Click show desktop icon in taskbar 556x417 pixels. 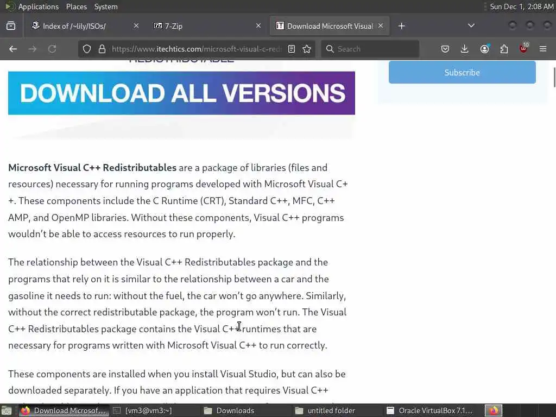tap(7, 410)
